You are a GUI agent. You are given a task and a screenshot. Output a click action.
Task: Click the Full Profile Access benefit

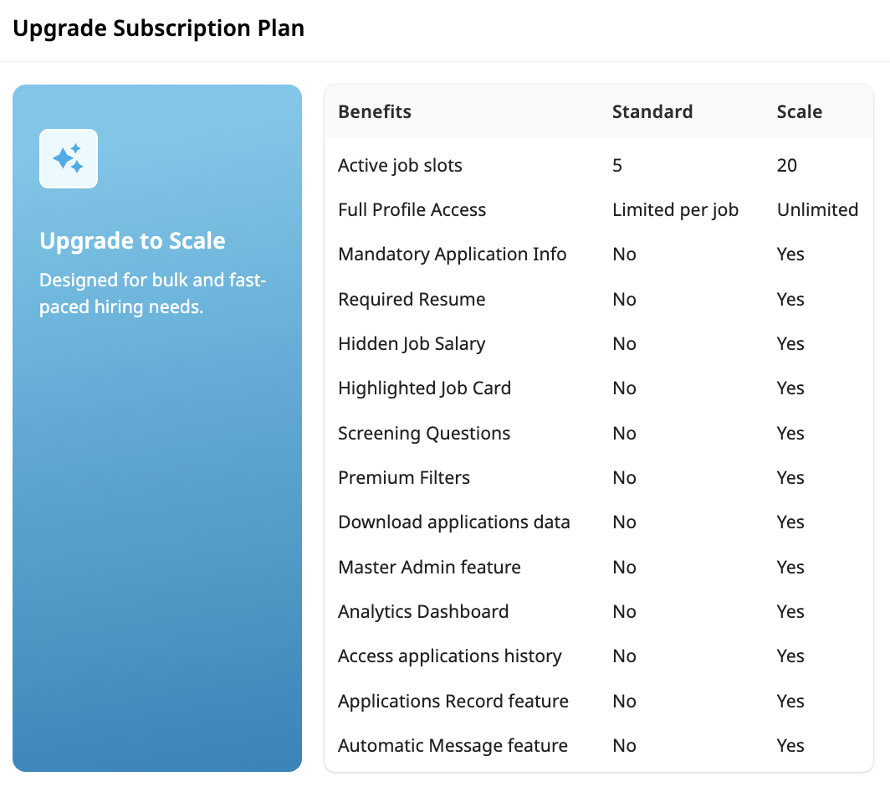[x=412, y=210]
